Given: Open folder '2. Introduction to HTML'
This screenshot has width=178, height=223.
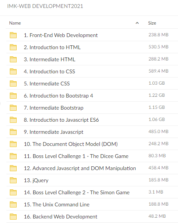Looking at the screenshot, I should (52, 47).
